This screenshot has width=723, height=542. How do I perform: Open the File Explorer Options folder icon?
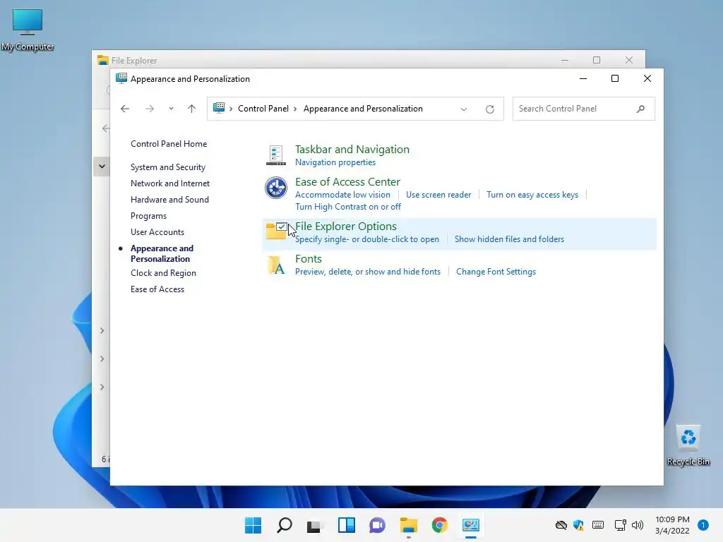click(x=276, y=231)
